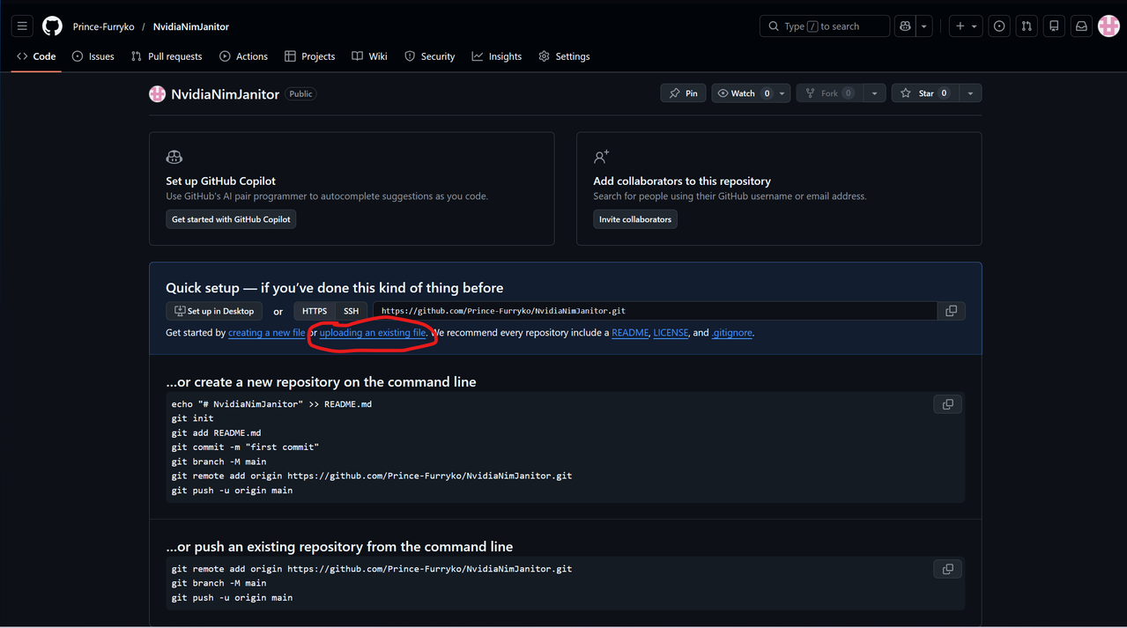The image size is (1127, 628).
Task: Click the 'git add README.md' line
Action: pos(217,433)
